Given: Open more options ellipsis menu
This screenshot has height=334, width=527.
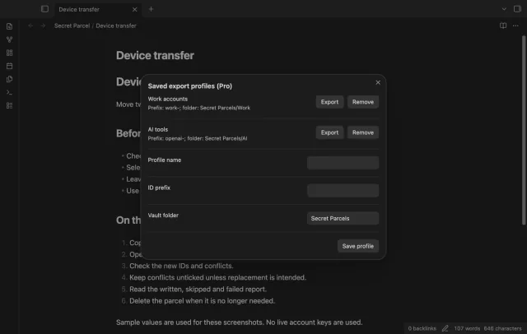Looking at the screenshot, I should (515, 26).
